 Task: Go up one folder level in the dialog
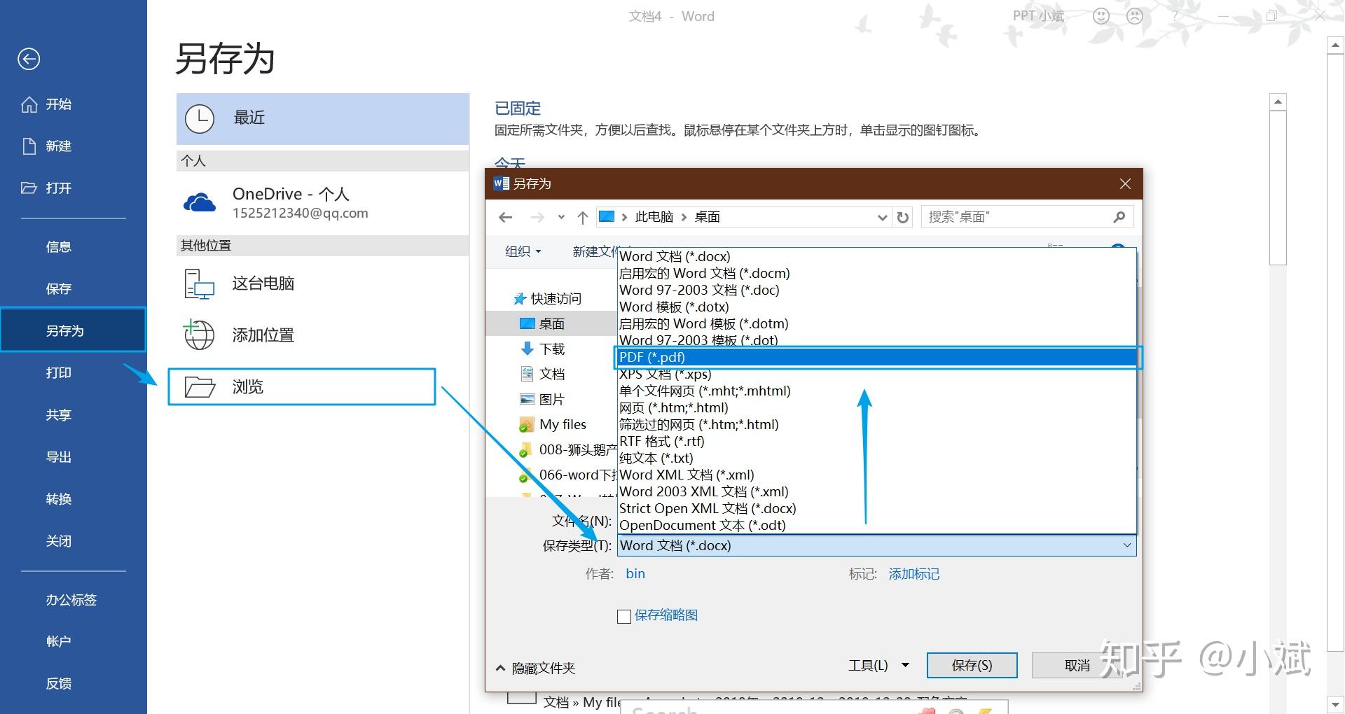point(581,217)
